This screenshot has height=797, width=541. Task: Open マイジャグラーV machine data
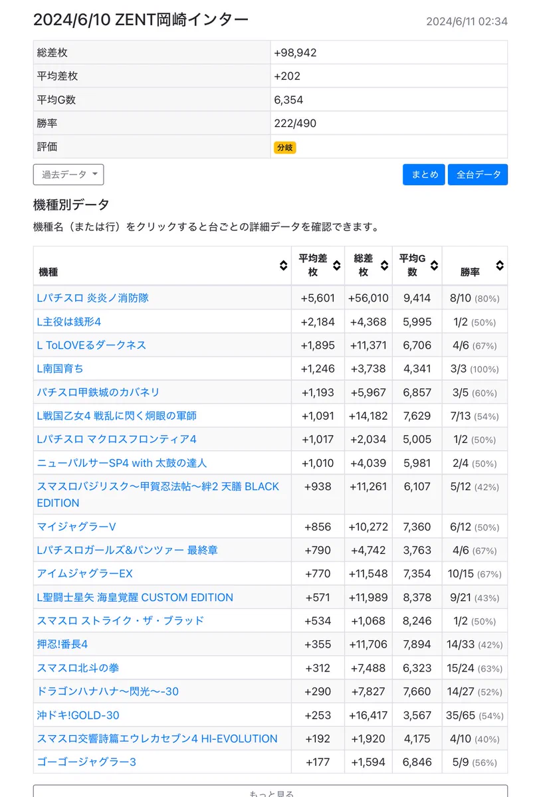click(x=76, y=527)
